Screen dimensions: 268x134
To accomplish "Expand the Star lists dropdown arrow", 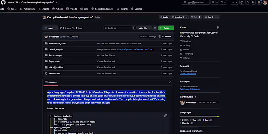I will tap(217, 17).
